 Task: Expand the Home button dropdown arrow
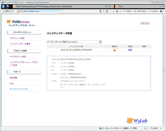(104, 11)
